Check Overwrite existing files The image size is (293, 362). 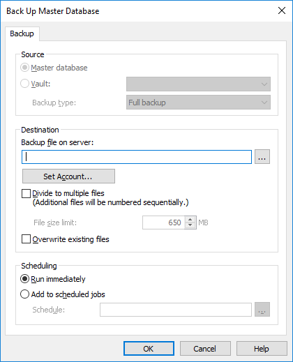pos(26,239)
